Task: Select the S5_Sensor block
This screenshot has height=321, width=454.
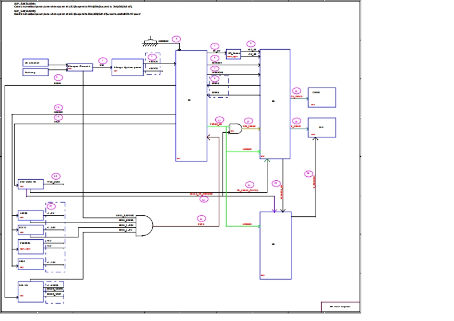Action: [x=233, y=53]
